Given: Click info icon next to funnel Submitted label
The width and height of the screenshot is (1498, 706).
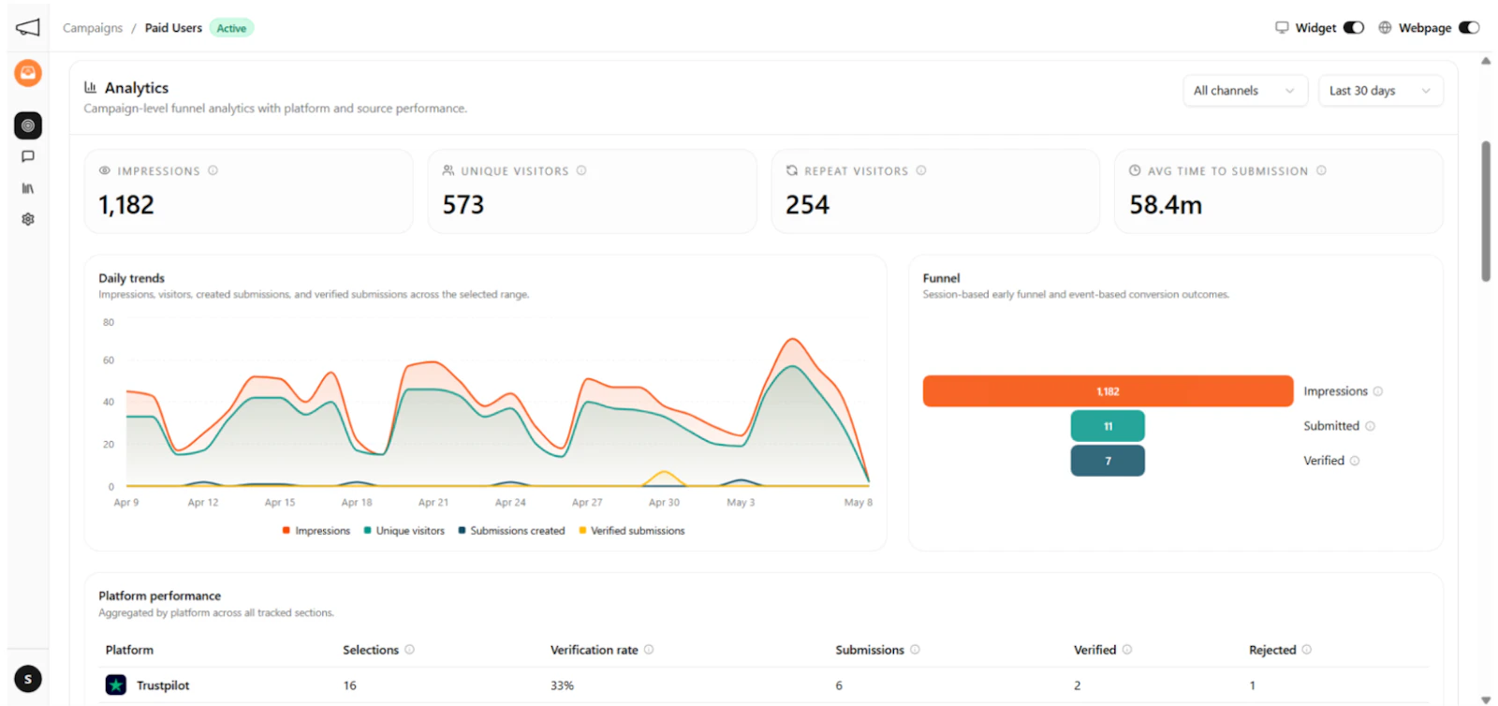Looking at the screenshot, I should (1370, 426).
